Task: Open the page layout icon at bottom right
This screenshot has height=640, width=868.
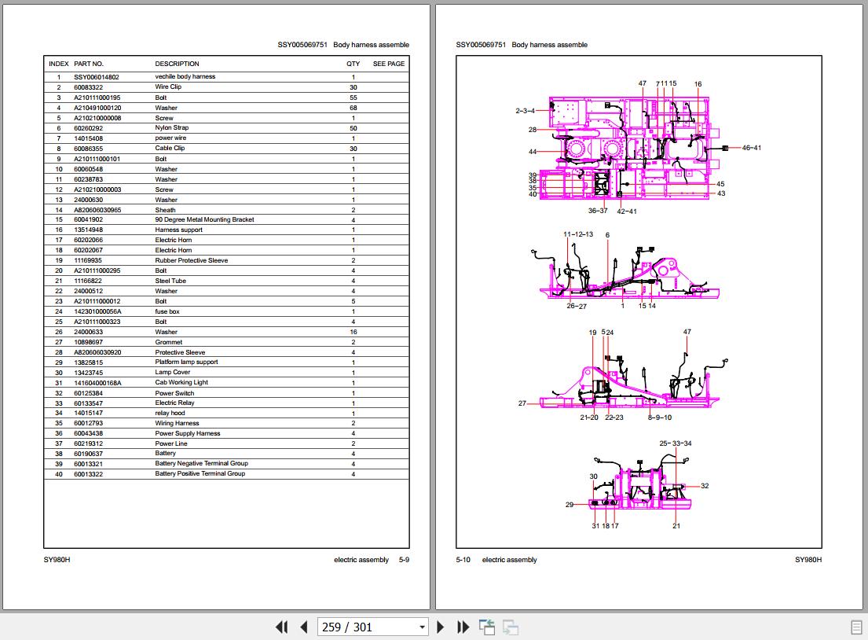Action: tap(855, 627)
